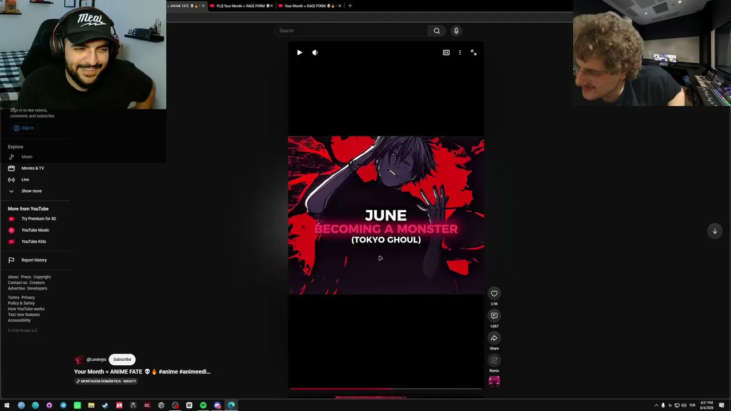Expand Show more in Explore list
Screen dimensions: 731x411
pyautogui.click(x=31, y=191)
